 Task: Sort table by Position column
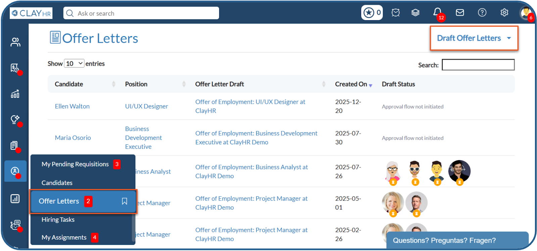coord(155,84)
